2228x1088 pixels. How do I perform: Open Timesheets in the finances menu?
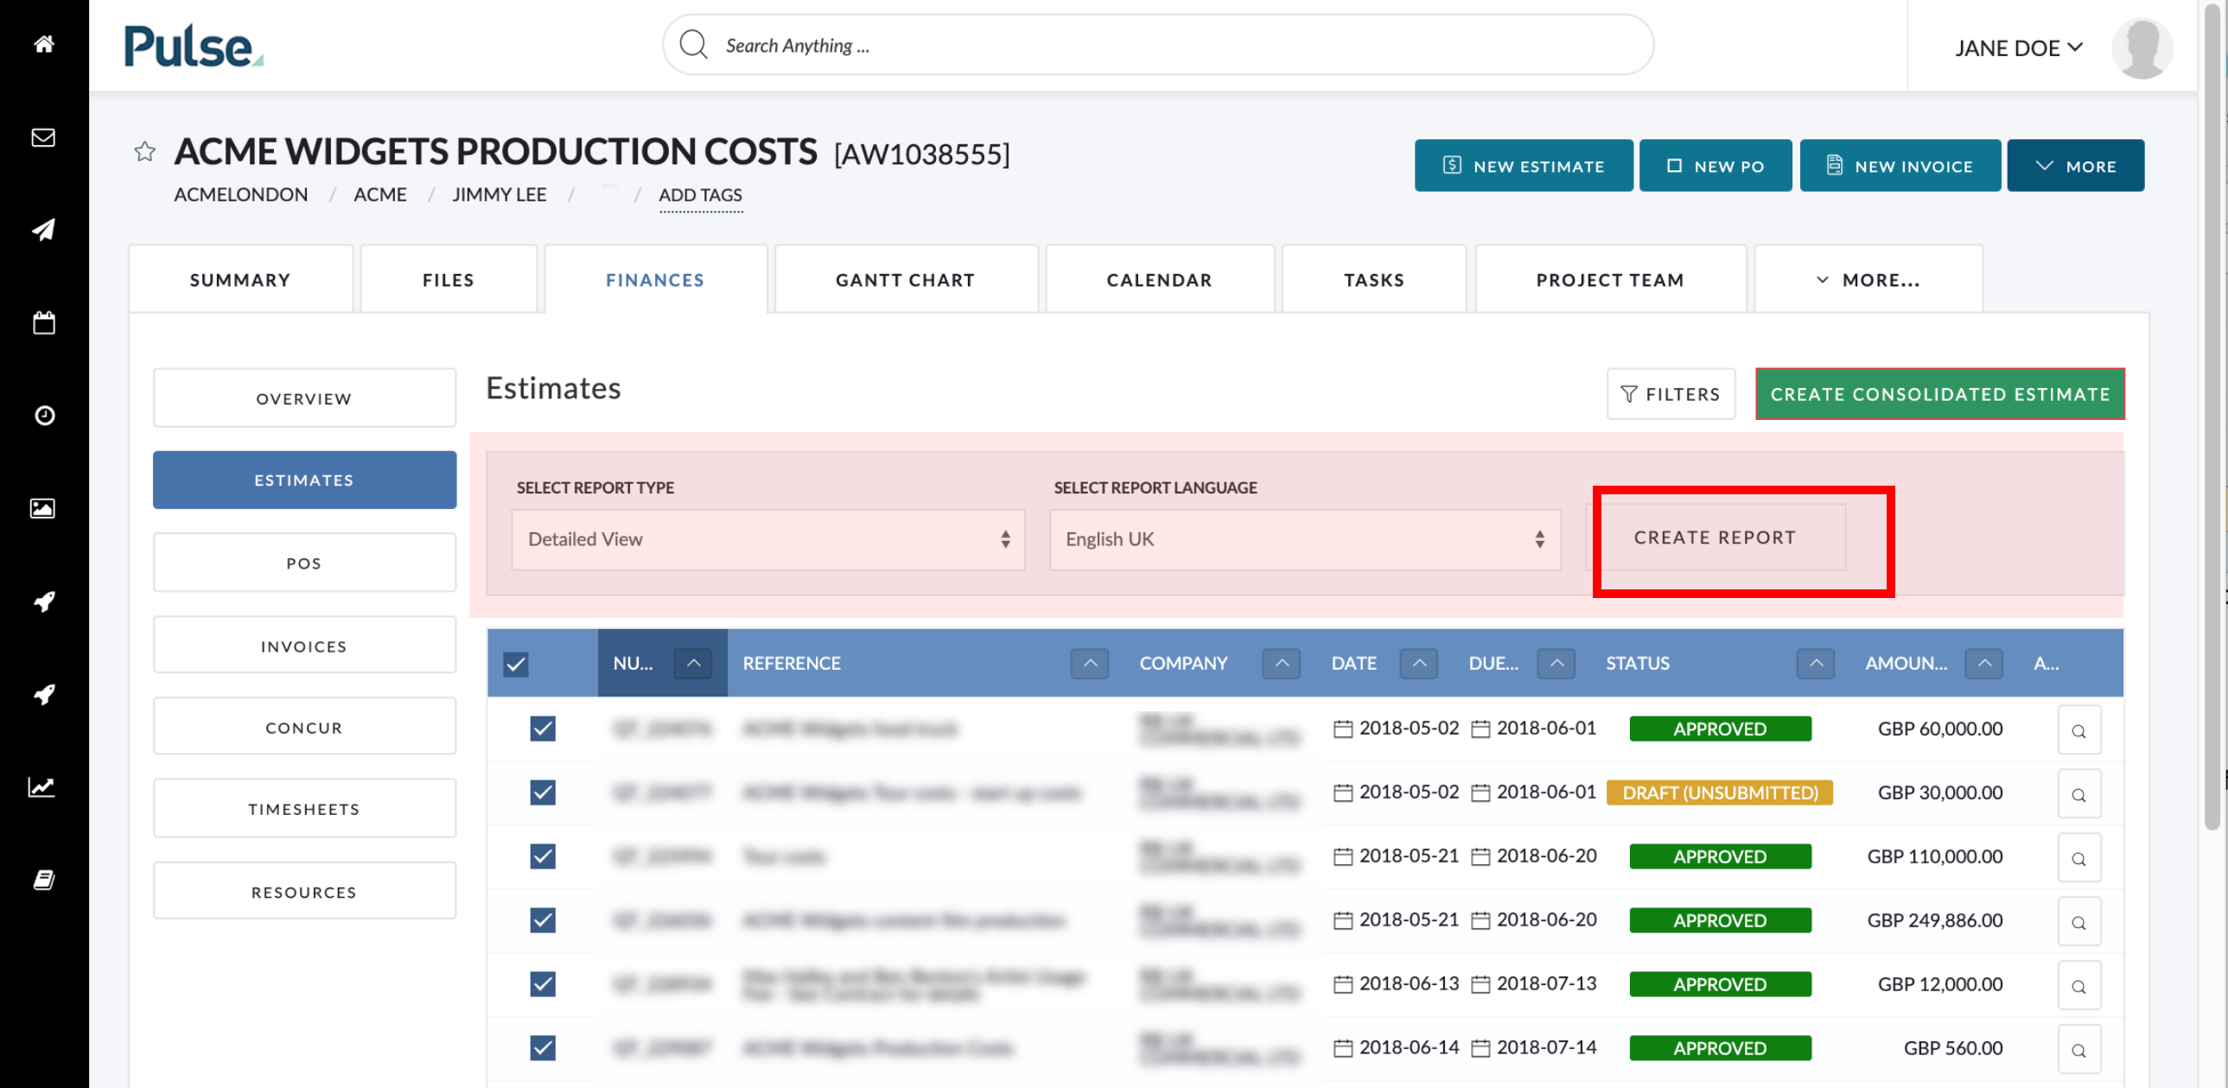(x=304, y=809)
